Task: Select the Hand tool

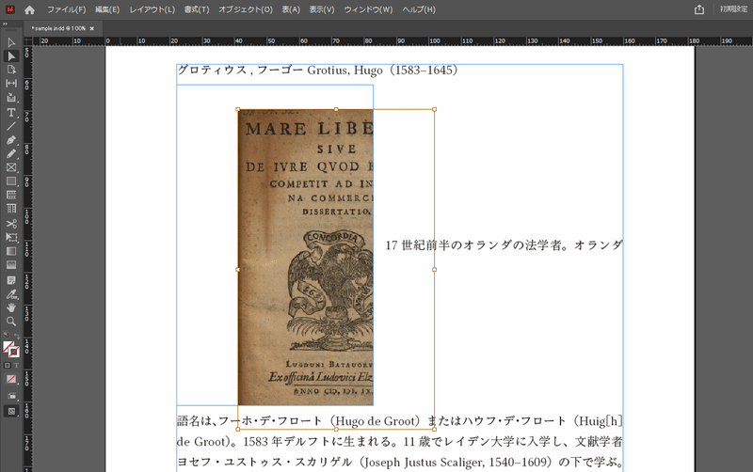Action: point(11,307)
